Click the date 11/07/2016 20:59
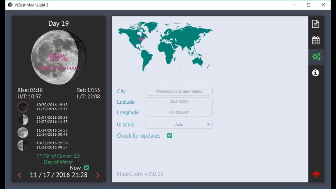Screen dimensions: 336x189 [x=52, y=118]
